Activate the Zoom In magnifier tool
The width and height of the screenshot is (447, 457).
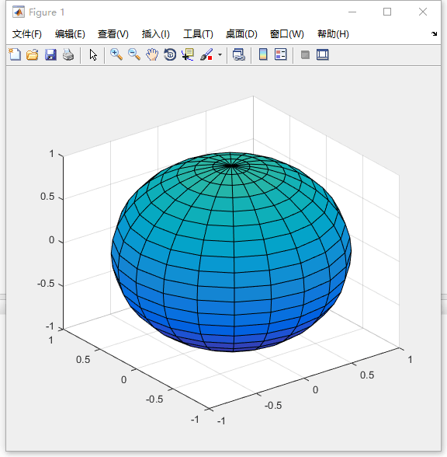click(116, 54)
